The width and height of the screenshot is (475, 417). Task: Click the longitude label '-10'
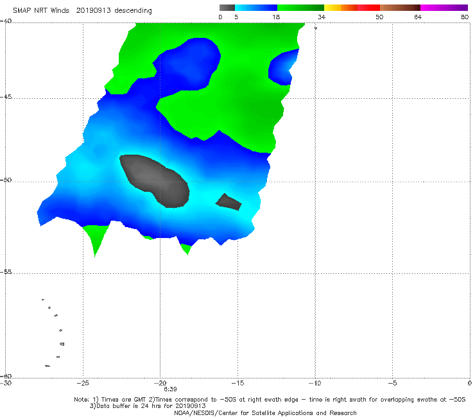click(315, 383)
